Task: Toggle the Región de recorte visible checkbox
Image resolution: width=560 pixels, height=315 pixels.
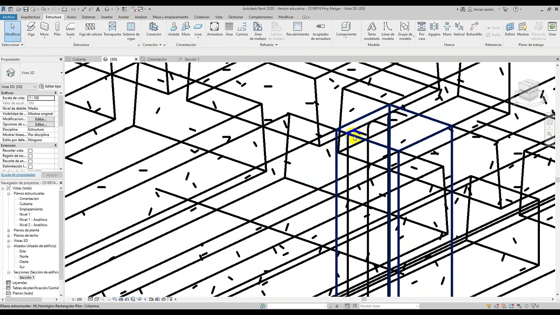Action: pos(30,156)
